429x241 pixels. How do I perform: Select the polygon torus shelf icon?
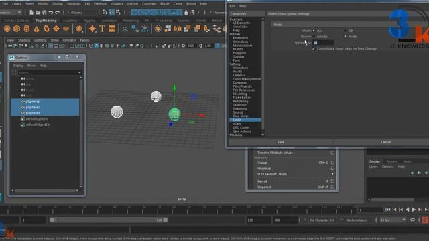(x=46, y=29)
